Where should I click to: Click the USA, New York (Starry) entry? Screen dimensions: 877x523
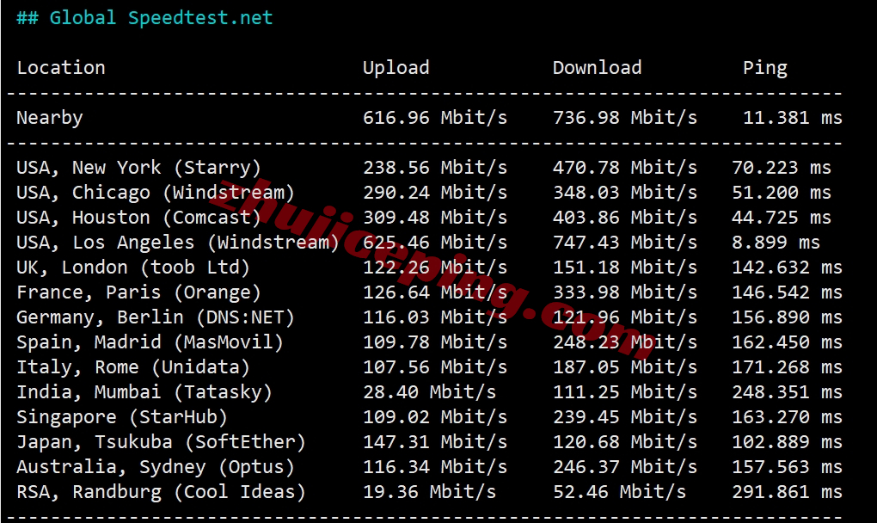pos(138,168)
